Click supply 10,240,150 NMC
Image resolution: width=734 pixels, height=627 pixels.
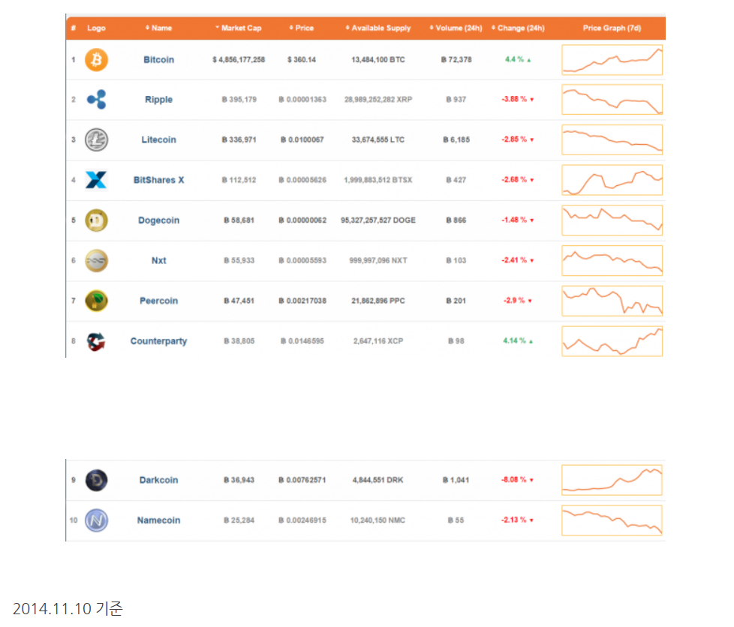(x=378, y=520)
